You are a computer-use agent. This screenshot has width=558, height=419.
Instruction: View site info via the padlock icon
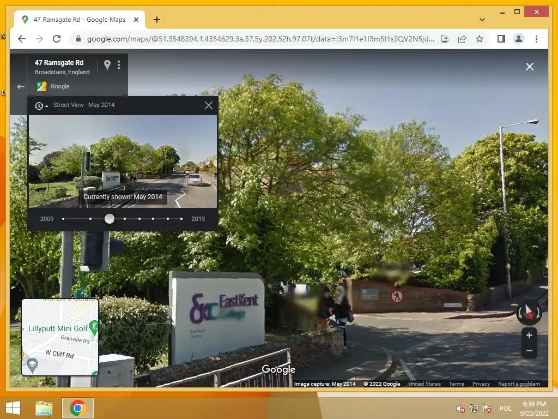(x=78, y=39)
